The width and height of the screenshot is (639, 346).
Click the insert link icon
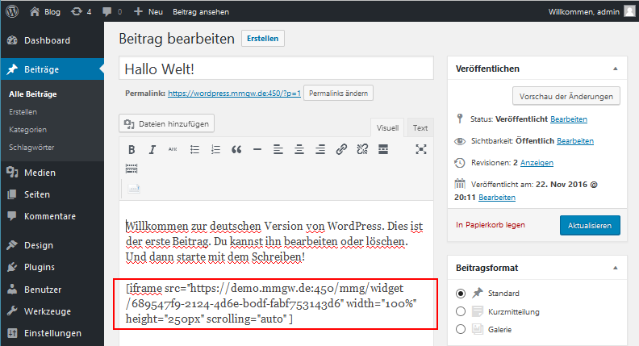[x=341, y=149]
